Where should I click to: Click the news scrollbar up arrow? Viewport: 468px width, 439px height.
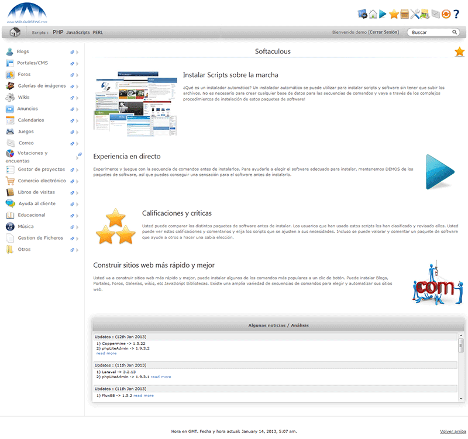click(461, 336)
